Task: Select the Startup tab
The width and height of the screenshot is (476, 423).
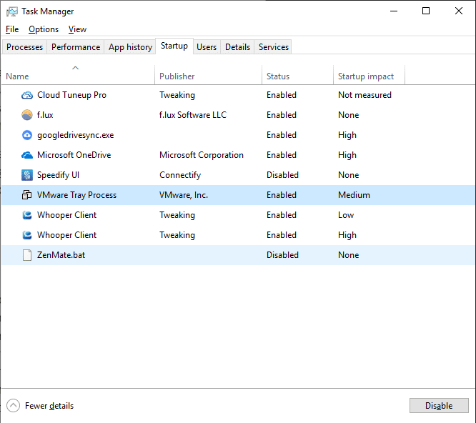Action: tap(174, 46)
